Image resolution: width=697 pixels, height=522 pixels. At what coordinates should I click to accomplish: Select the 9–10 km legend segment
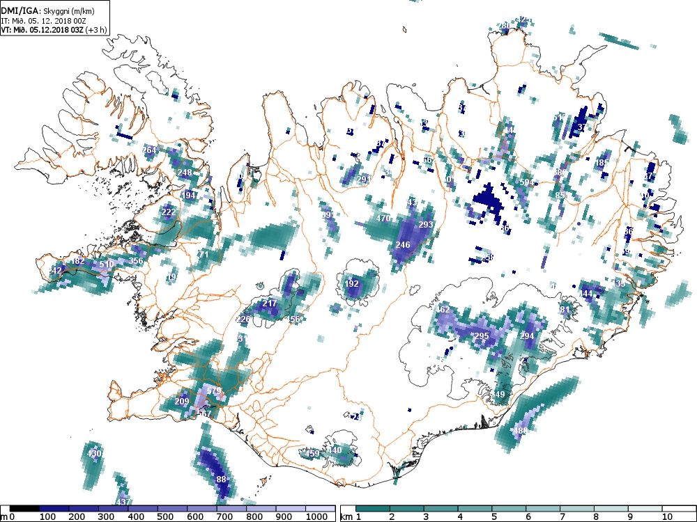645,509
